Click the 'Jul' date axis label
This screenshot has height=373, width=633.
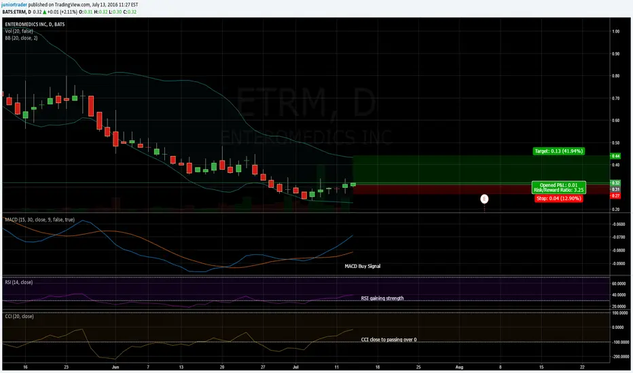[295, 368]
